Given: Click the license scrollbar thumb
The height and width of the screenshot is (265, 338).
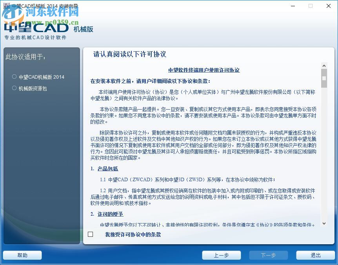Looking at the screenshot, I should 323,78.
